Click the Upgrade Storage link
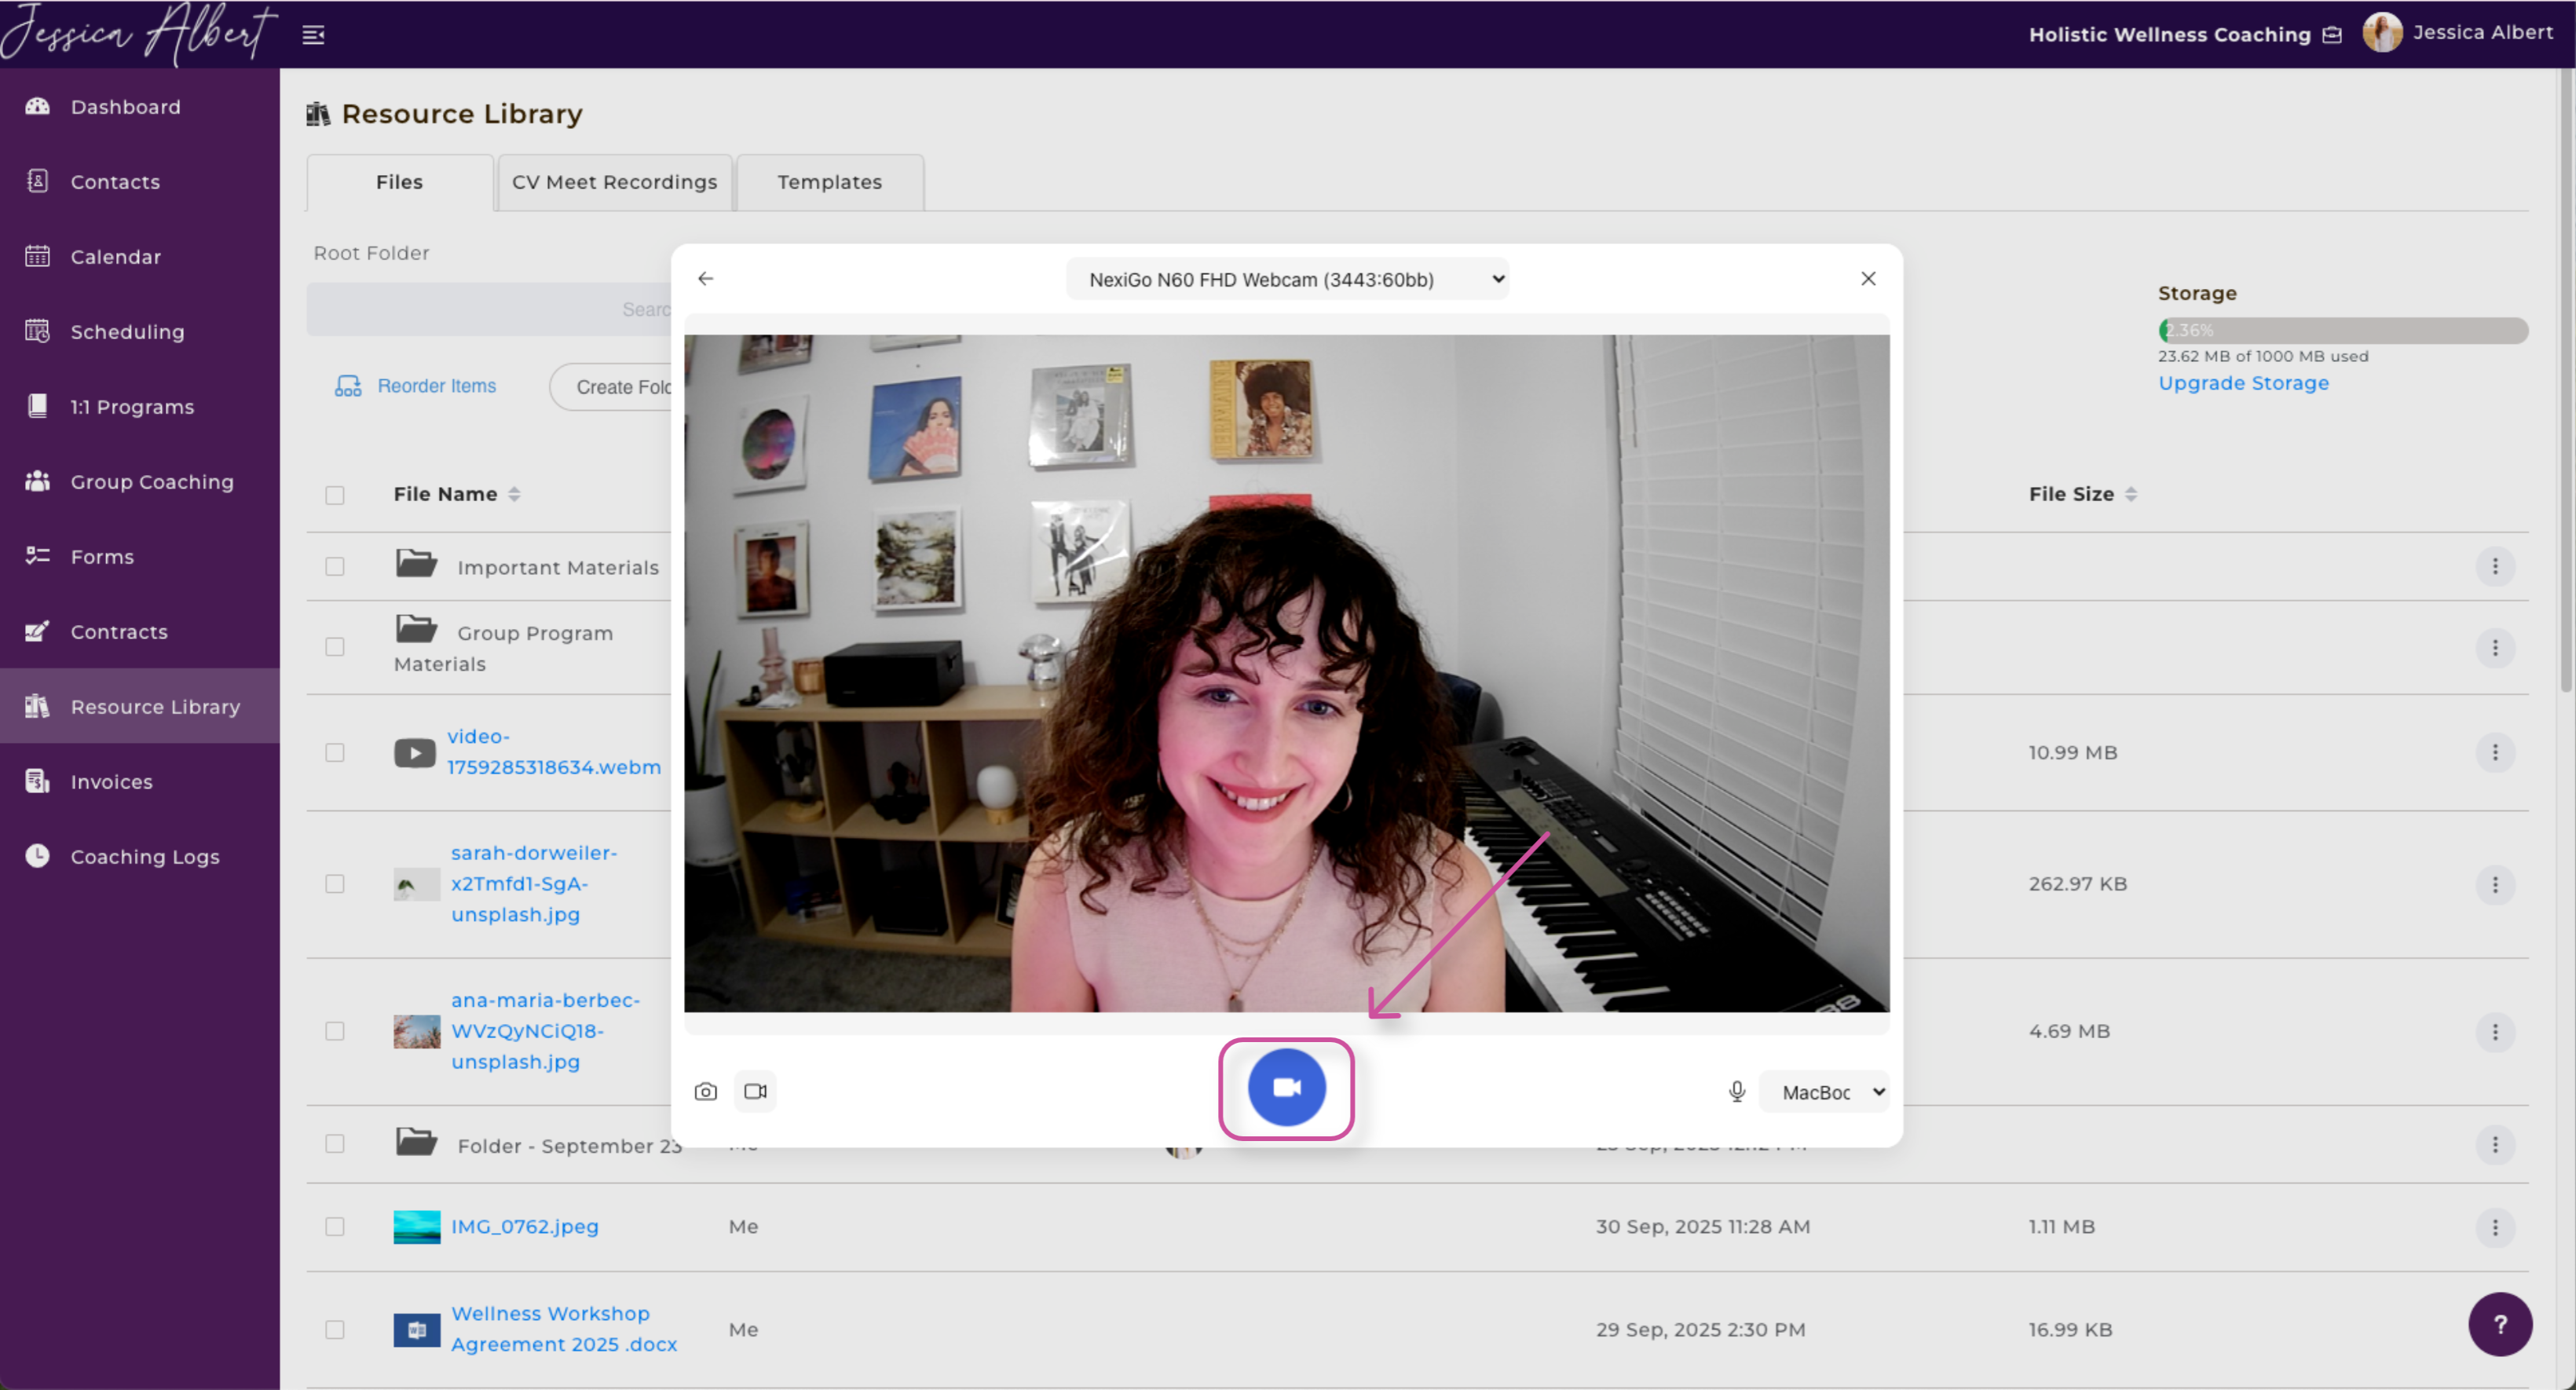 pos(2242,383)
